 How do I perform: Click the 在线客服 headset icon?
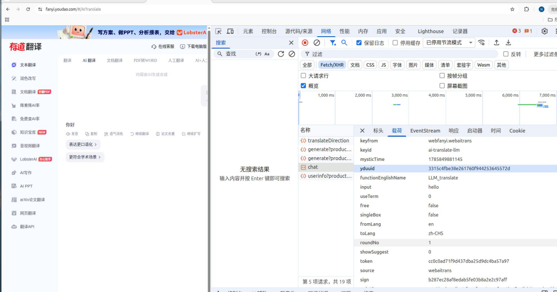(163, 46)
